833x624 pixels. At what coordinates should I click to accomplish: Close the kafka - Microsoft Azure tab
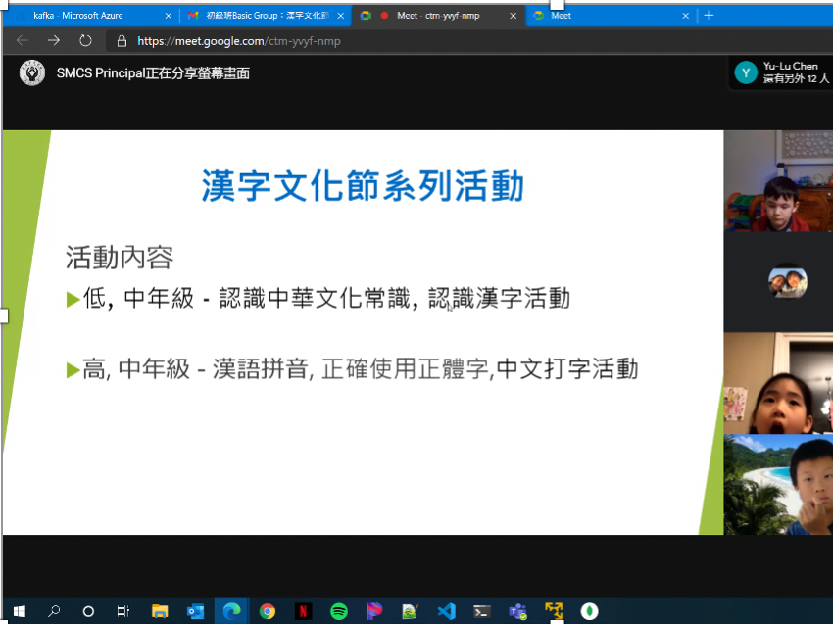167,16
